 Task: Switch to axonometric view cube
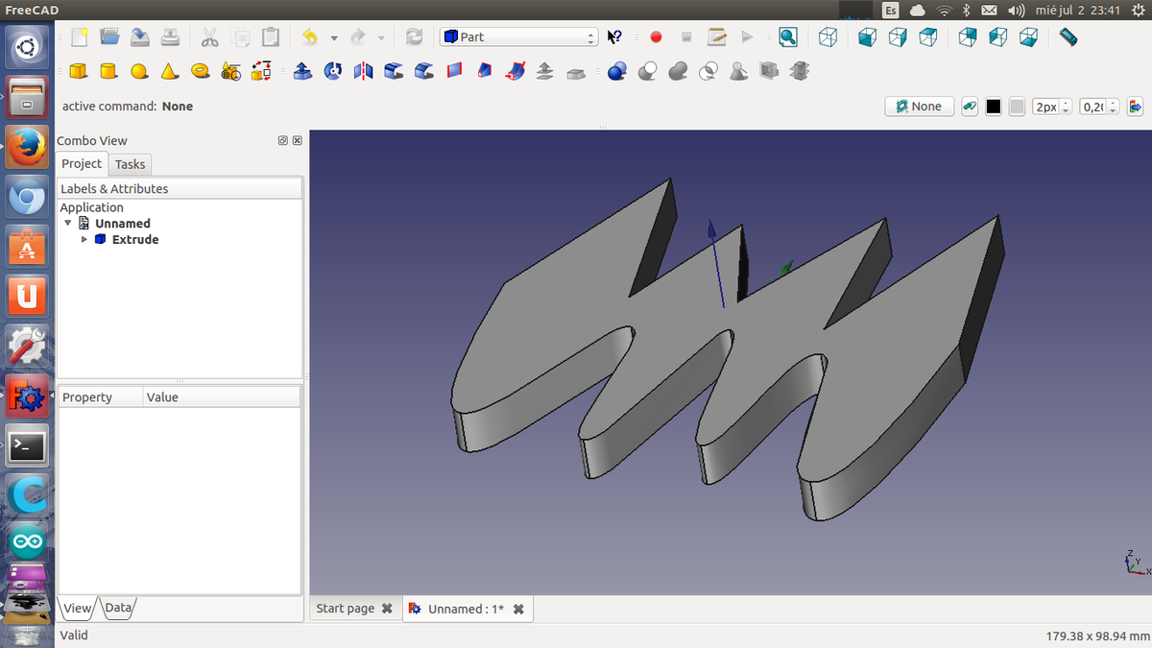click(828, 37)
